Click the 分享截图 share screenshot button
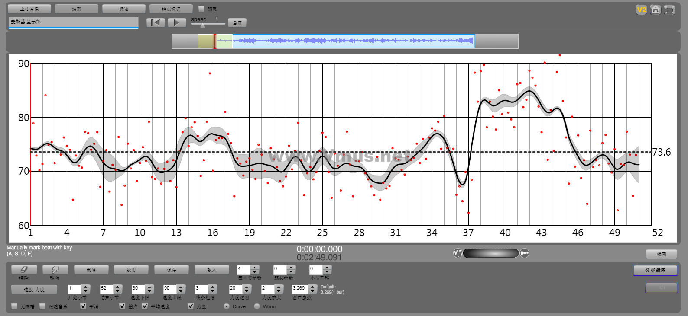 (655, 270)
